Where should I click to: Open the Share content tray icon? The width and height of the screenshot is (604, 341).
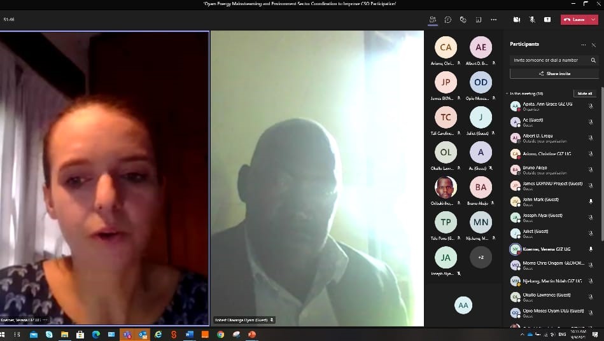pos(547,20)
